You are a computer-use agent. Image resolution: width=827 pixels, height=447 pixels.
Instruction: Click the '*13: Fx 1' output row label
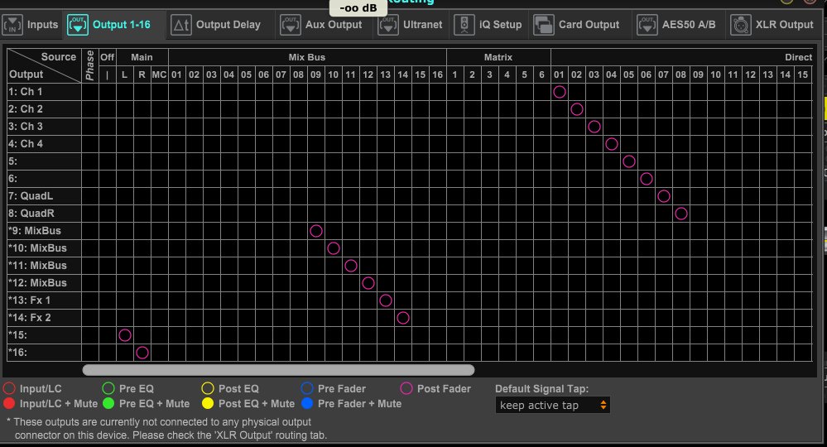45,300
